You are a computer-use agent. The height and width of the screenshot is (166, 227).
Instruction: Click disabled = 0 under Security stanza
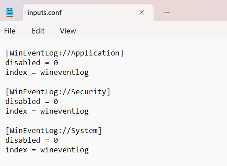pos(32,101)
